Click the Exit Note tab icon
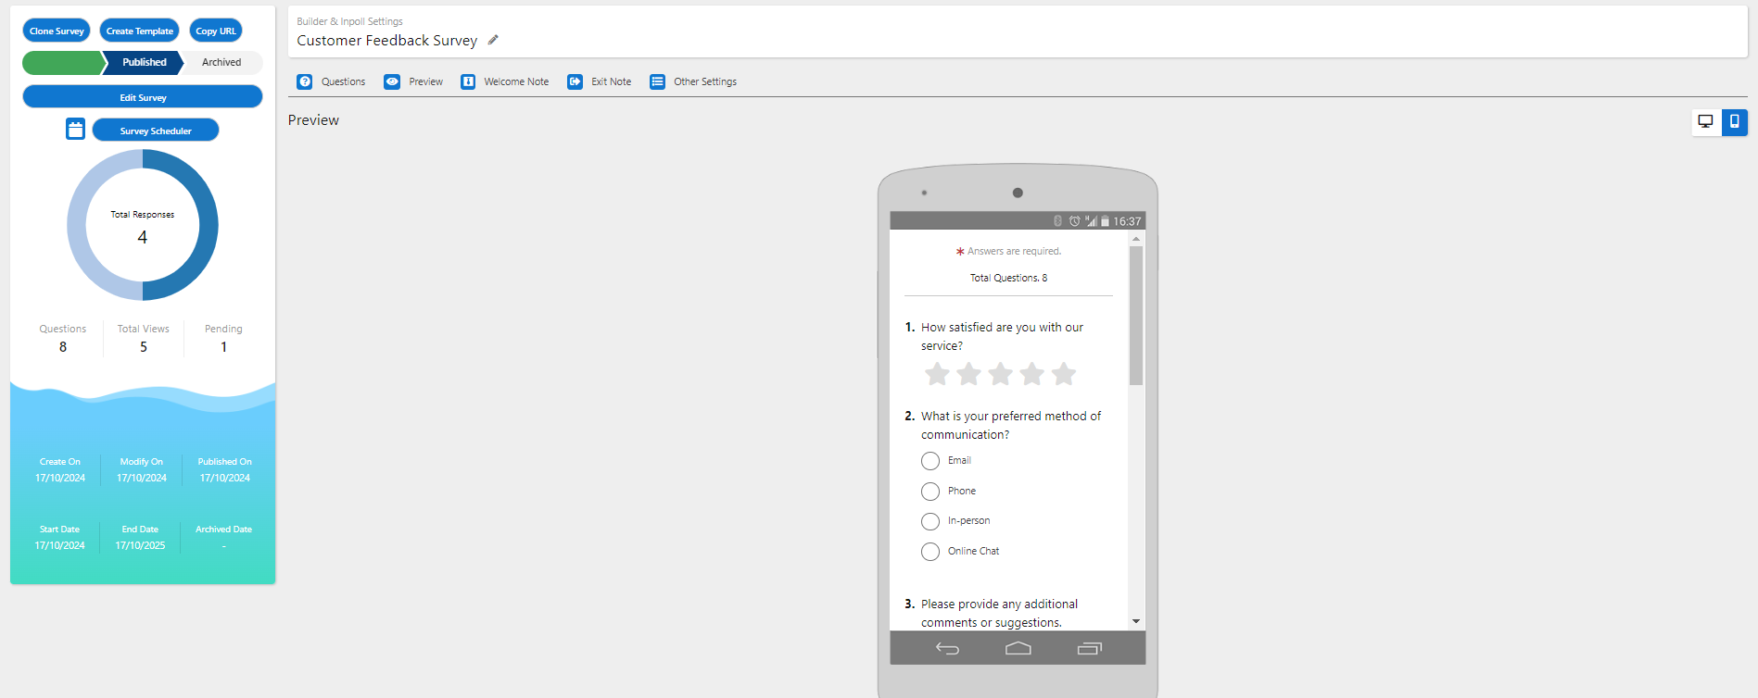This screenshot has height=698, width=1758. click(x=575, y=81)
